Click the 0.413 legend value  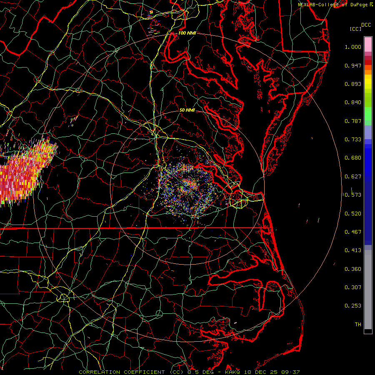click(353, 250)
